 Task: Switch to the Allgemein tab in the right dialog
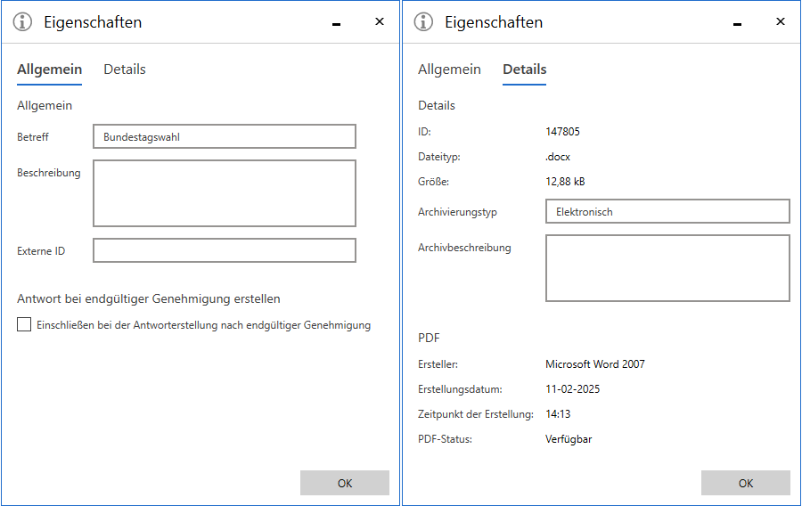pos(449,69)
